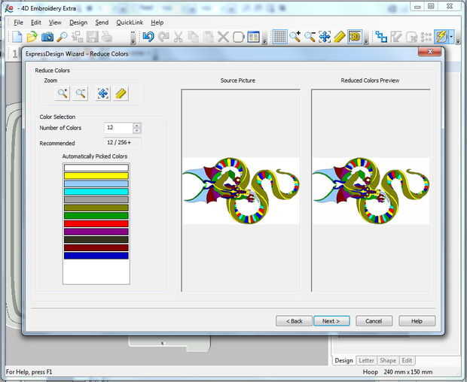Click the Undo arrow icon in main toolbar
The width and height of the screenshot is (467, 382).
[148, 37]
